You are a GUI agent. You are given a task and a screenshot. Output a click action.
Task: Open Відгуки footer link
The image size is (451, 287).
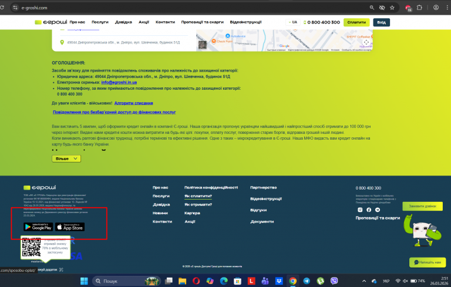[x=258, y=210]
